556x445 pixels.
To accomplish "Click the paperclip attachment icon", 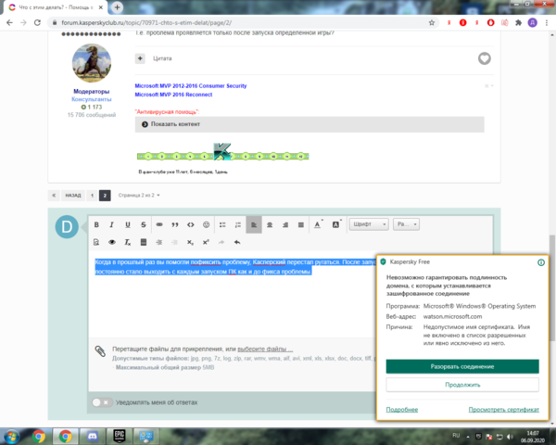I will click(100, 351).
